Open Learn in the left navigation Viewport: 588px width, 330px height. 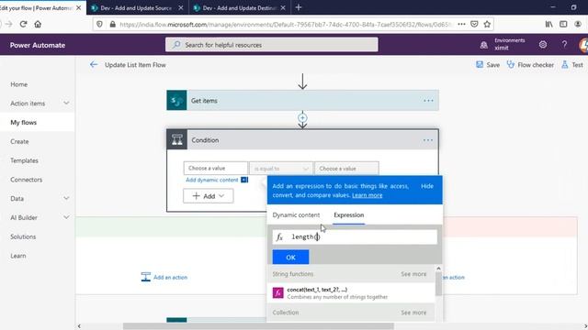[x=18, y=256]
